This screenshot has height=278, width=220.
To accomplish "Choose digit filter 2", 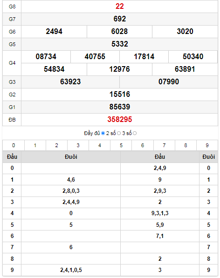I will pyautogui.click(x=56, y=145).
